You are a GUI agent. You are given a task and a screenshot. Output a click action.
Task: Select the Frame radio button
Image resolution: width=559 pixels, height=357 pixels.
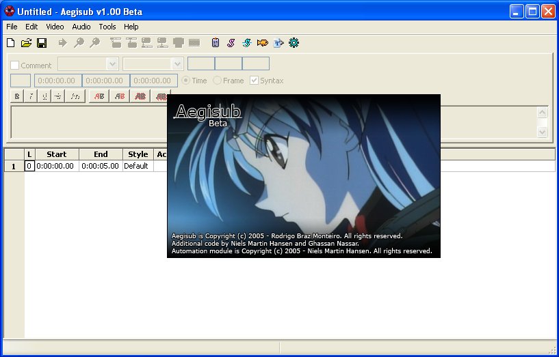pos(218,81)
